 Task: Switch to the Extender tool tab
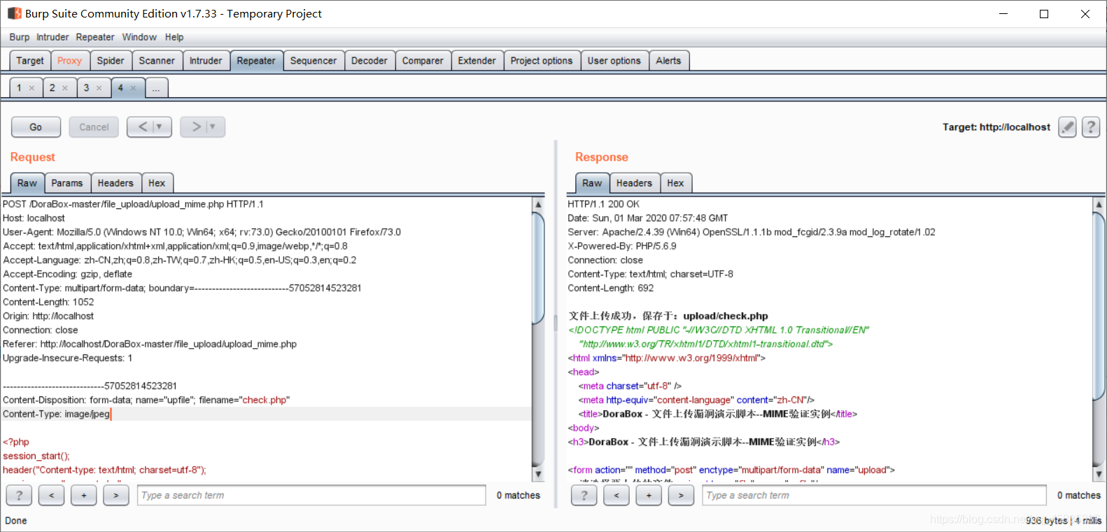(477, 61)
